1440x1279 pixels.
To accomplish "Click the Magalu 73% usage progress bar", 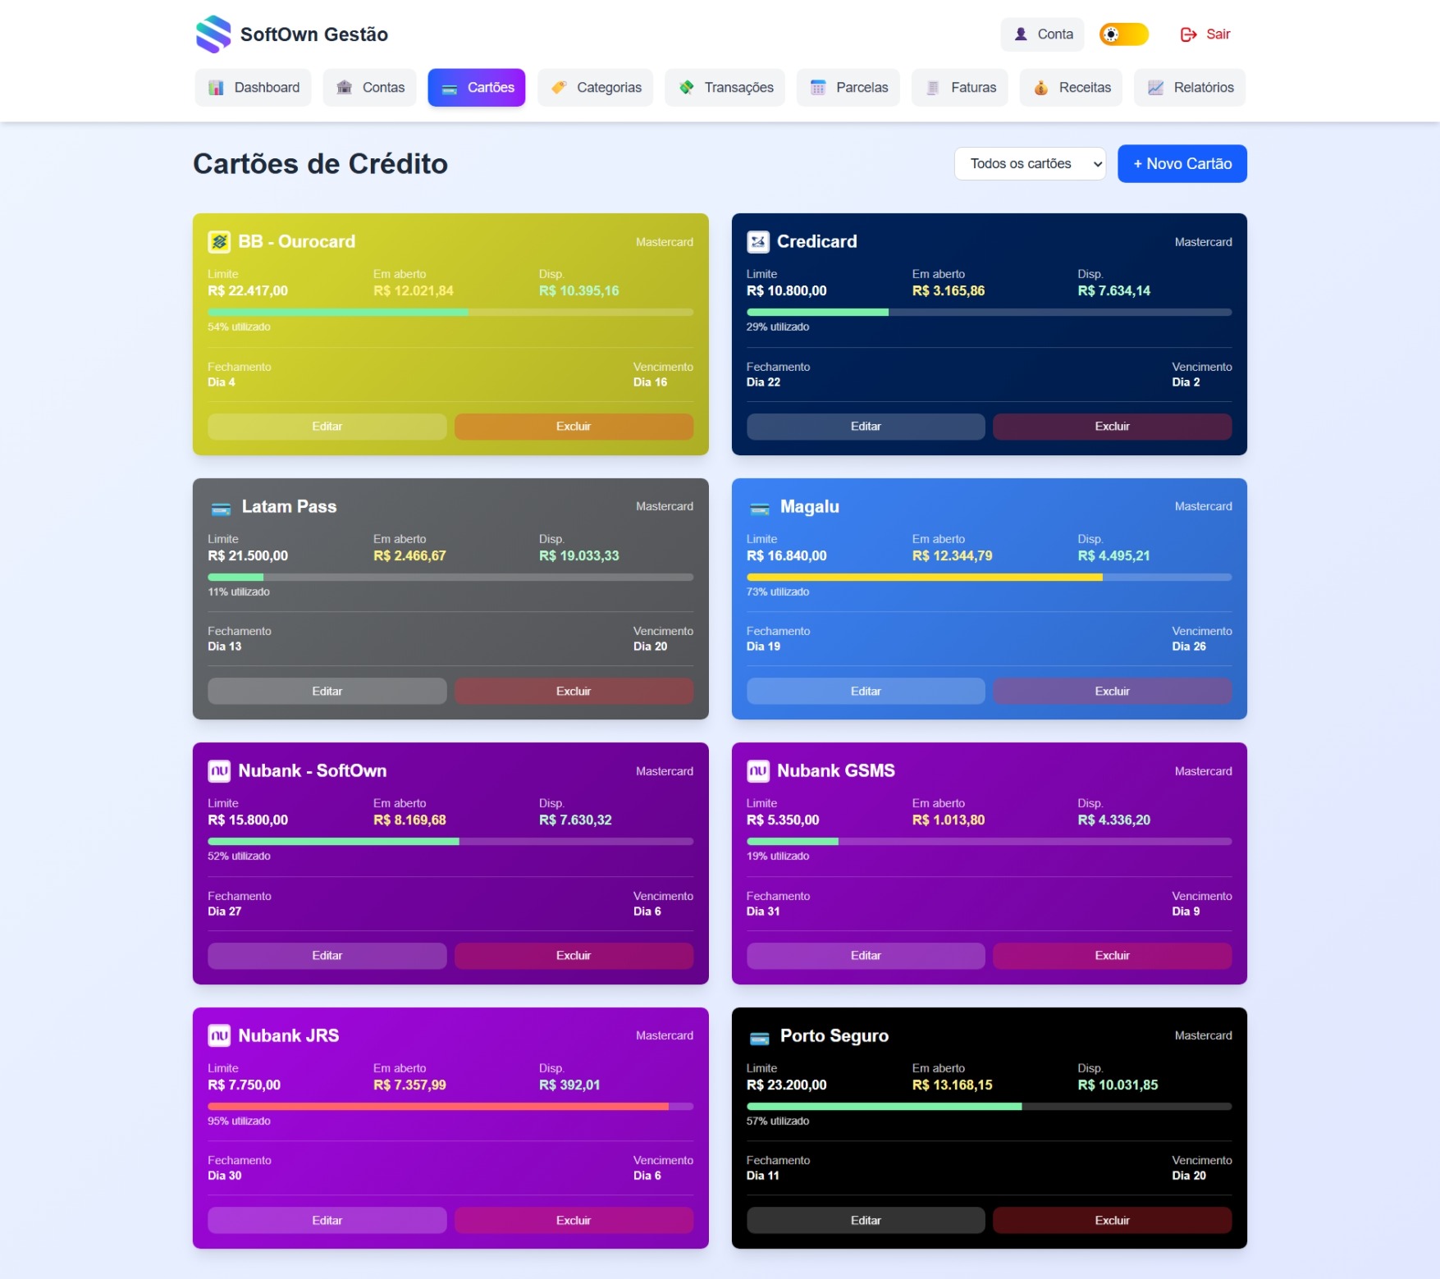I will [x=988, y=578].
